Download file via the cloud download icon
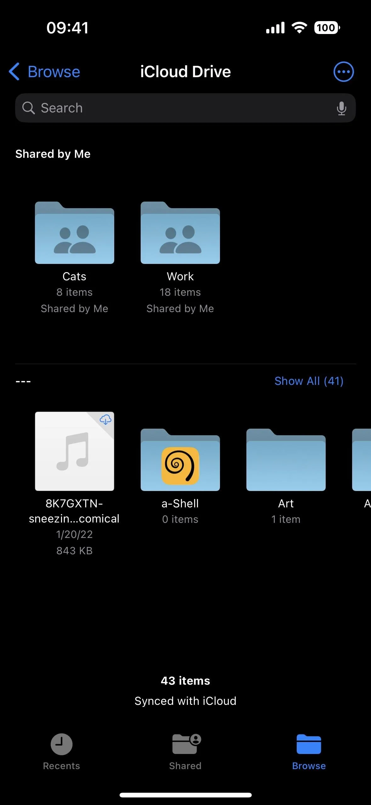 [x=105, y=420]
